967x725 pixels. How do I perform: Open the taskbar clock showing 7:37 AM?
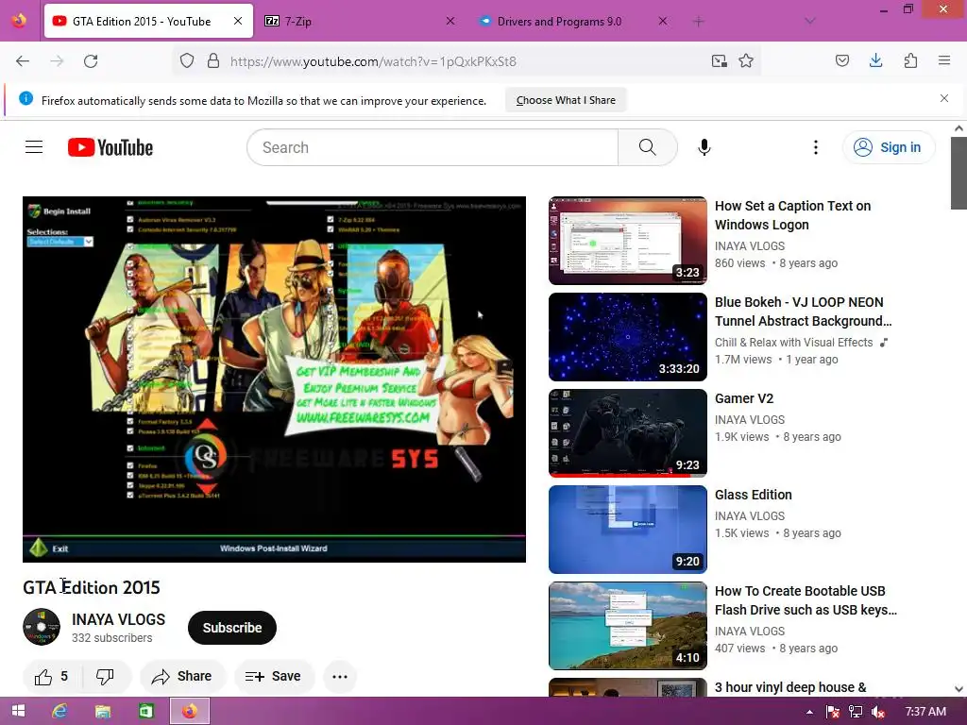925,712
